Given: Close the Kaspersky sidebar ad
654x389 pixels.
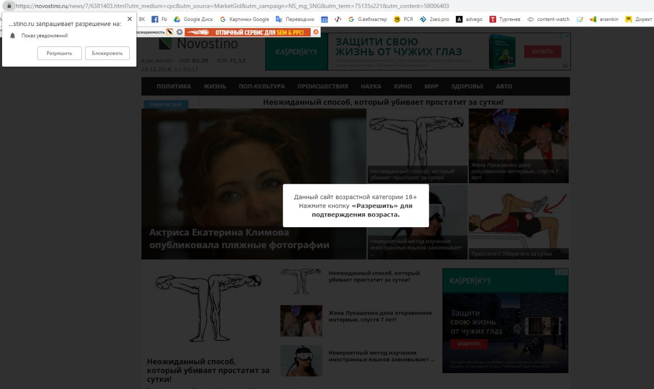Looking at the screenshot, I should click(565, 272).
